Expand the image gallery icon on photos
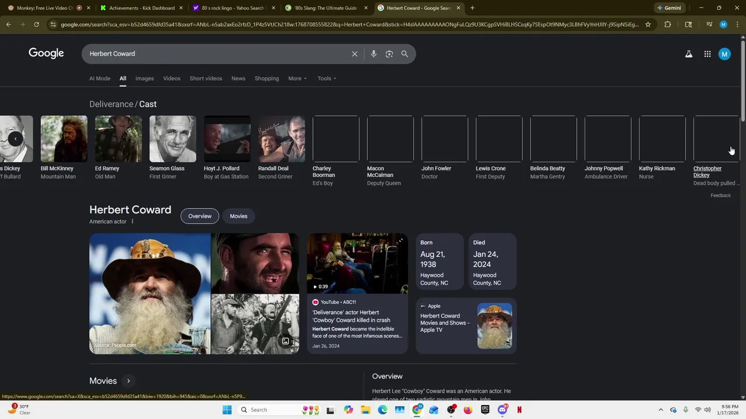 tap(286, 341)
